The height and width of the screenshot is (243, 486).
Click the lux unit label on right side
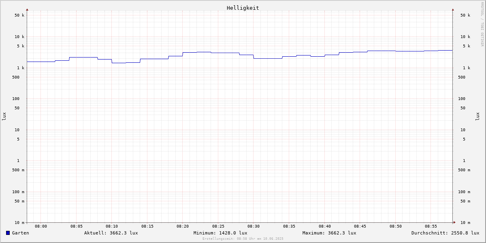(477, 117)
